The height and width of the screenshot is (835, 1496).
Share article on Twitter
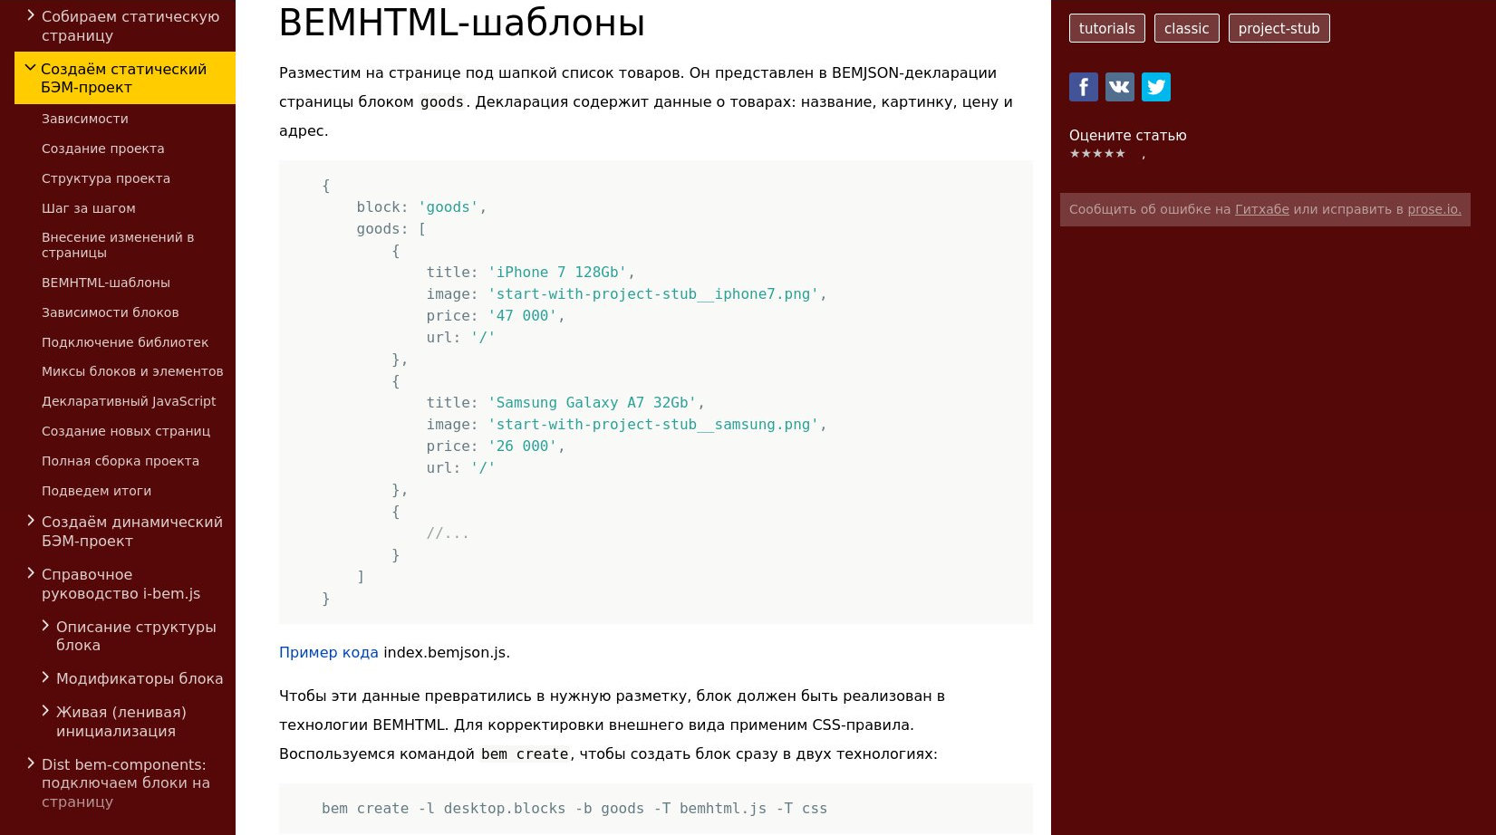point(1155,87)
